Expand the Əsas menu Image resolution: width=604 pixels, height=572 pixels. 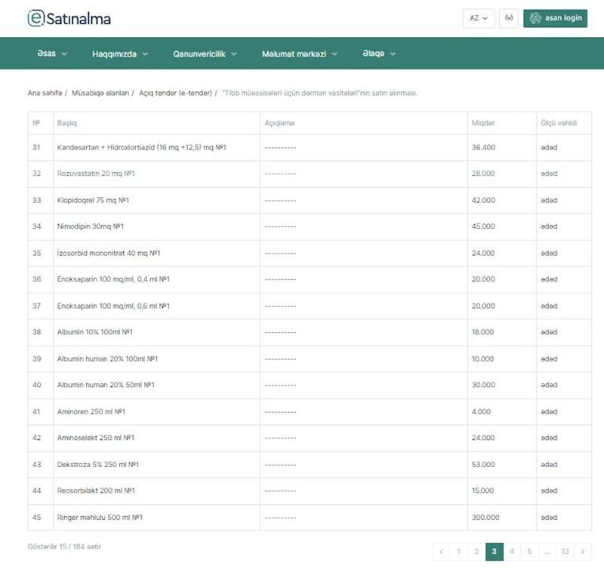pyautogui.click(x=52, y=54)
